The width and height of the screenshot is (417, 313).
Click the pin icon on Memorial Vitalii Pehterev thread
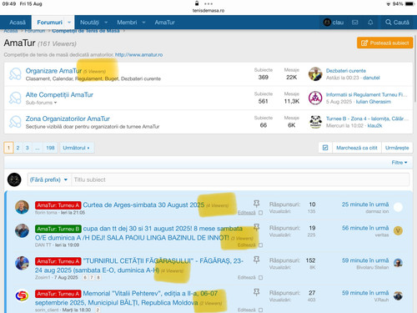(x=256, y=292)
